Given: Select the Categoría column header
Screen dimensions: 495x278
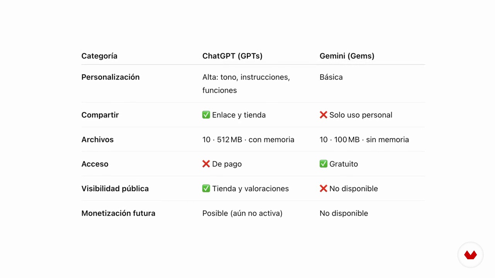Looking at the screenshot, I should pyautogui.click(x=99, y=56).
